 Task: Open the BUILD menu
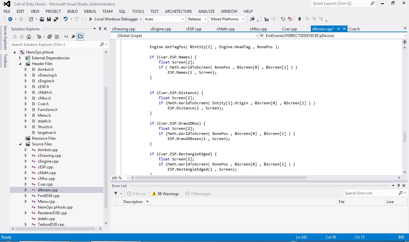point(73,11)
